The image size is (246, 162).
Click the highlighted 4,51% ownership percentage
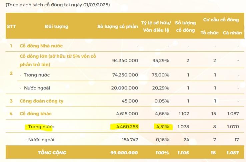click(x=162, y=127)
